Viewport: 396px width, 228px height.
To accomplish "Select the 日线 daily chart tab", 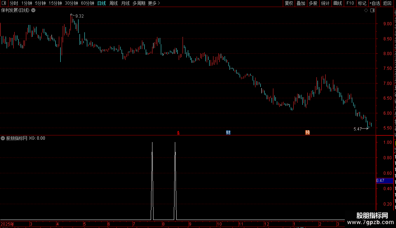I will pyautogui.click(x=102, y=3).
